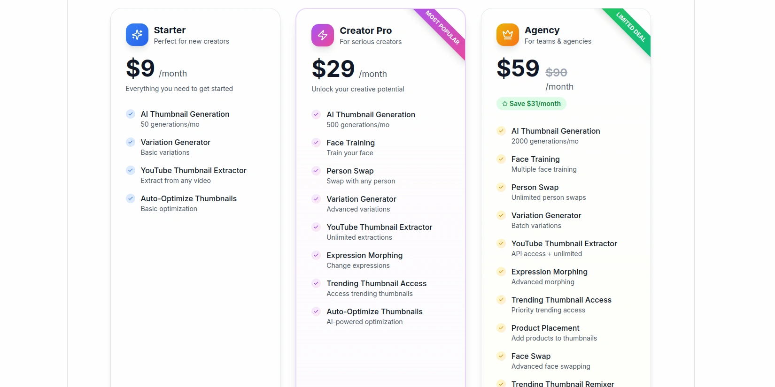Click the Limited Deal ribbon
The image size is (775, 387).
(630, 27)
